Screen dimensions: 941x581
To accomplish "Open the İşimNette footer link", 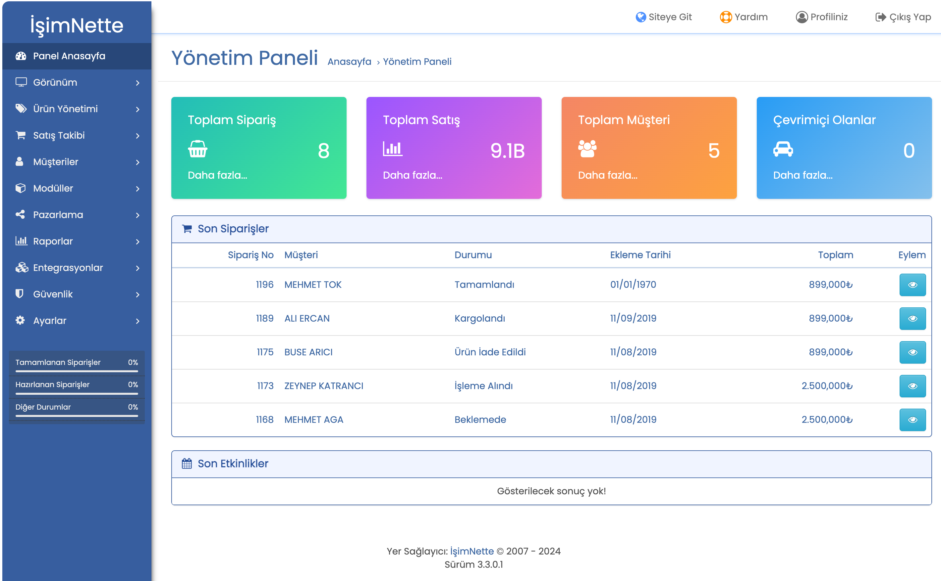I will 471,551.
